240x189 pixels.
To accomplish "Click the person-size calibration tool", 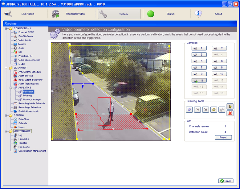I will (222, 110).
